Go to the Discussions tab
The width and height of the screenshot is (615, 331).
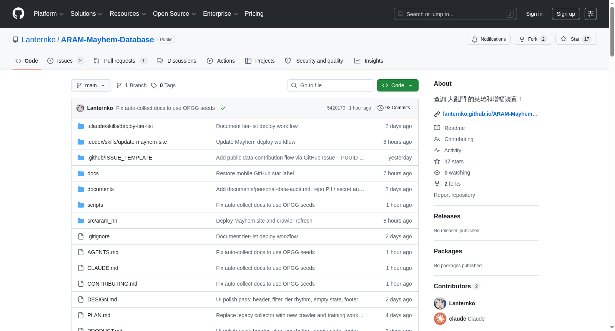(x=176, y=61)
